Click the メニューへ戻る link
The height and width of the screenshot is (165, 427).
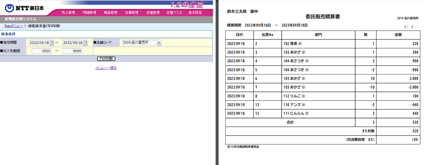tap(106, 68)
